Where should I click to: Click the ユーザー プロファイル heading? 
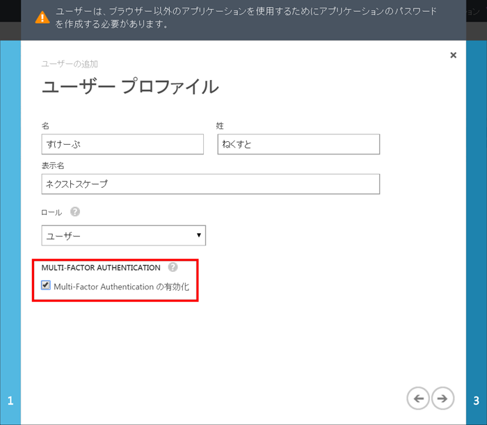130,87
